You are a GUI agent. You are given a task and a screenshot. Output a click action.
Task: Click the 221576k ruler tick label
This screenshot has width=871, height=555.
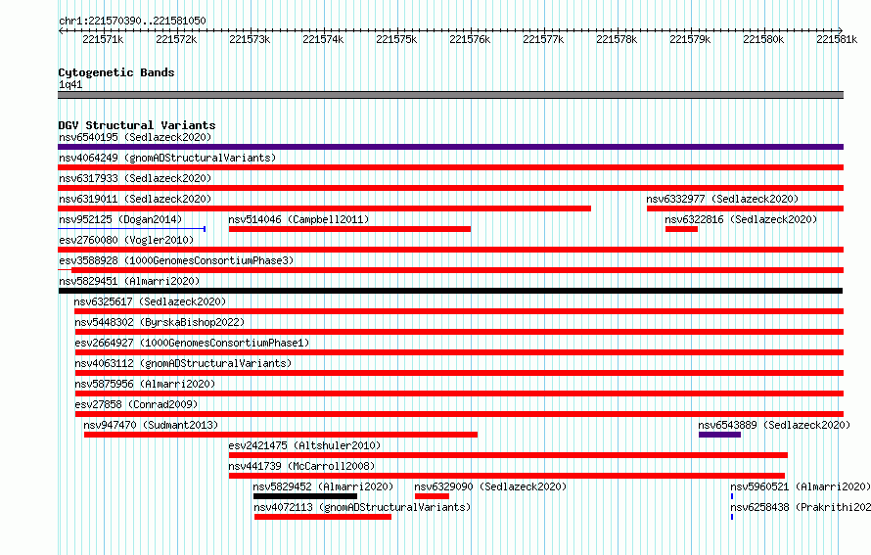(x=470, y=39)
